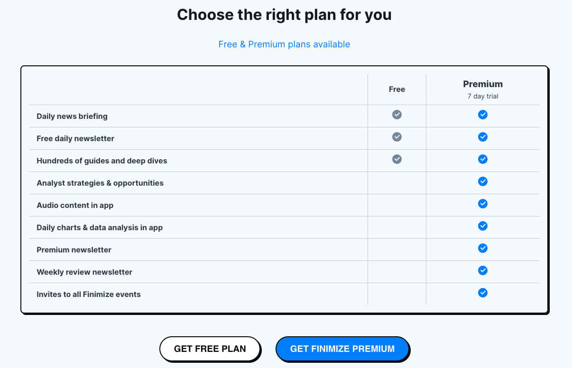The width and height of the screenshot is (572, 368).
Task: Click the 7 day trial label
Action: click(x=482, y=96)
